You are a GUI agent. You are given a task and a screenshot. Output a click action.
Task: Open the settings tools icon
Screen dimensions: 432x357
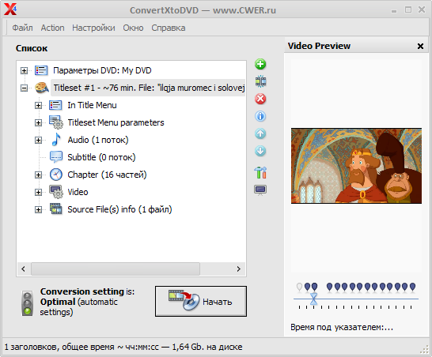260,172
